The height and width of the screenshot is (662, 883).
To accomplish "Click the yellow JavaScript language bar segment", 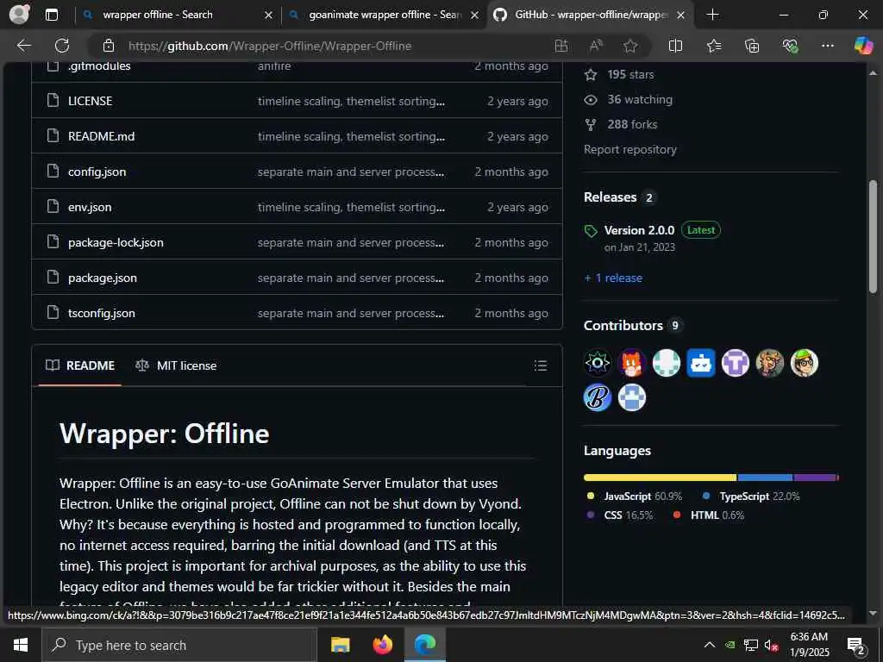I will 660,478.
